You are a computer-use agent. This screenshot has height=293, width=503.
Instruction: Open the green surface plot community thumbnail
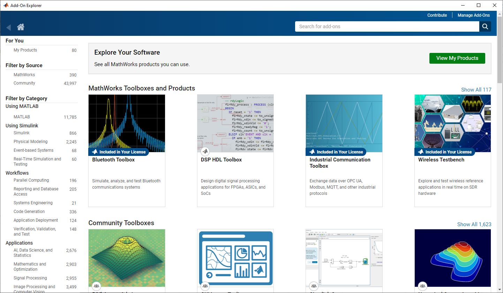tap(127, 258)
